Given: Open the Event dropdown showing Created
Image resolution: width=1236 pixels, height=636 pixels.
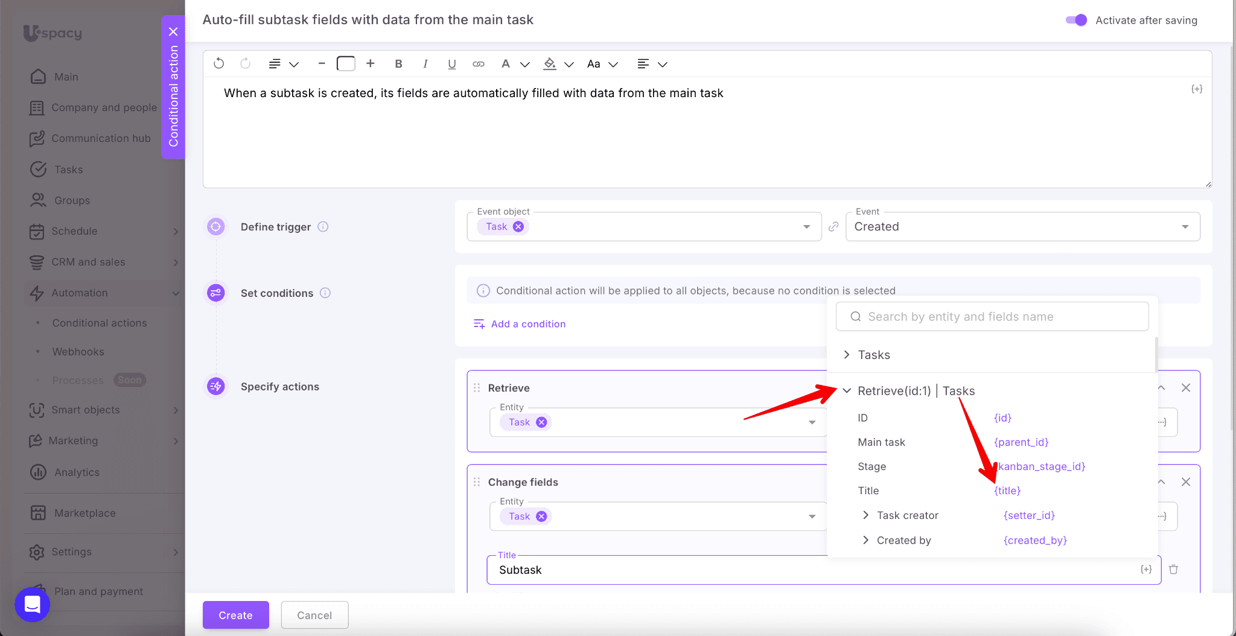Looking at the screenshot, I should [1022, 227].
